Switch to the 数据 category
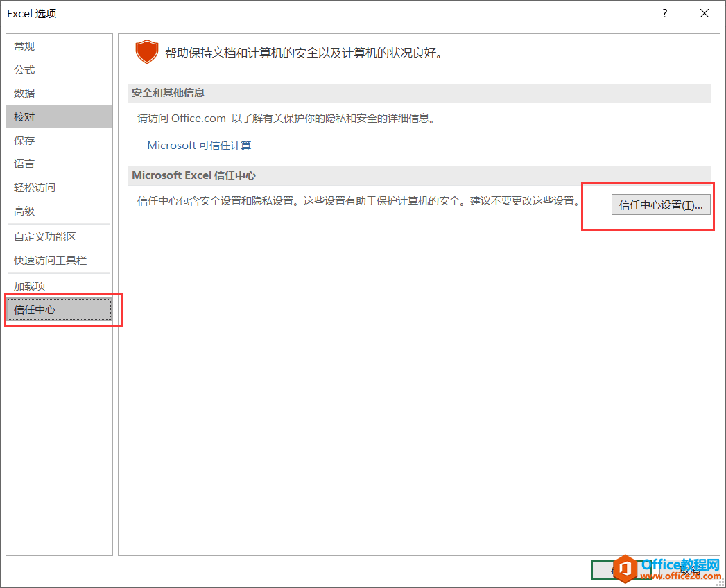This screenshot has height=588, width=726. click(x=59, y=93)
